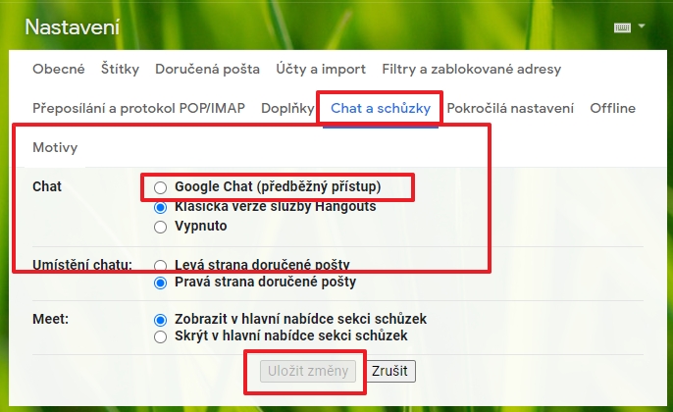The width and height of the screenshot is (673, 412).
Task: Select Klasická verze služby Hangouts option
Action: coord(160,208)
